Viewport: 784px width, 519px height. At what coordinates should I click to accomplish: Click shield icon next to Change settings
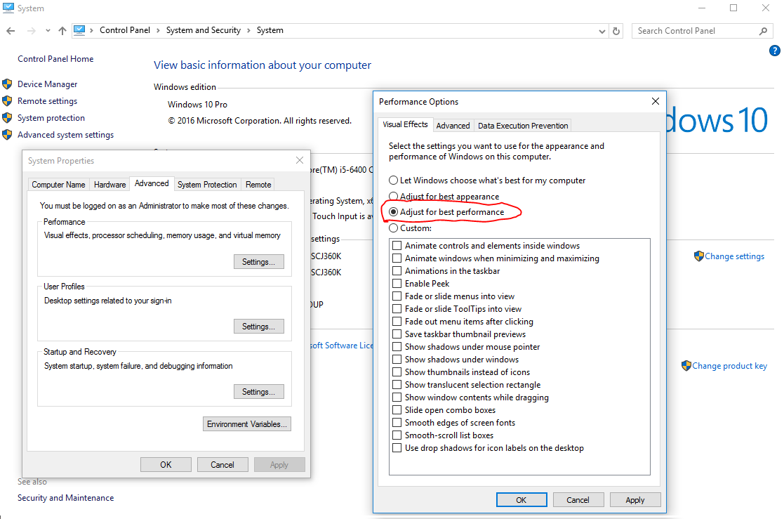[x=699, y=256]
